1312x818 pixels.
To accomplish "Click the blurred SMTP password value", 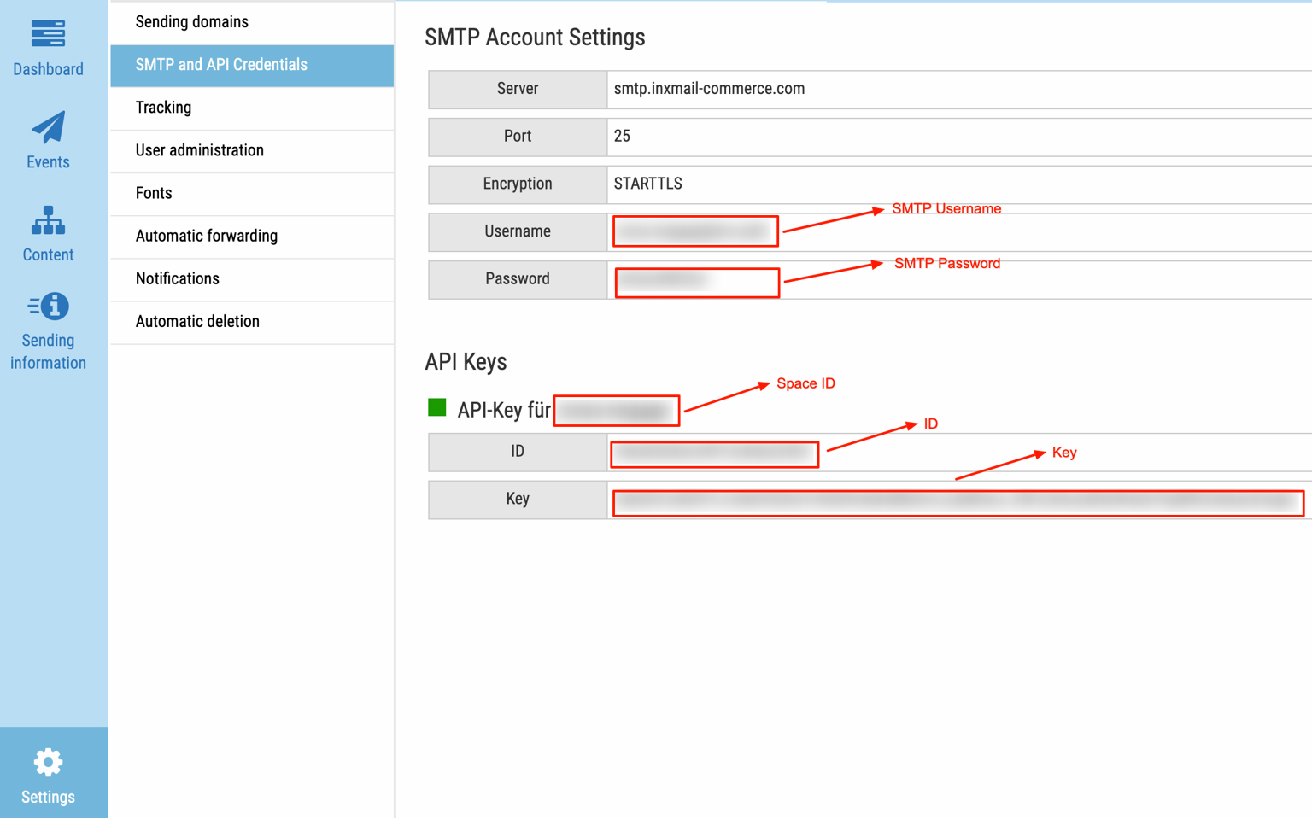I will point(697,282).
